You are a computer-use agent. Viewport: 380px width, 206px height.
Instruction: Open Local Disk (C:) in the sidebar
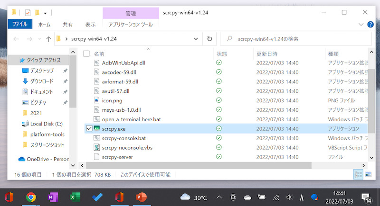point(43,124)
